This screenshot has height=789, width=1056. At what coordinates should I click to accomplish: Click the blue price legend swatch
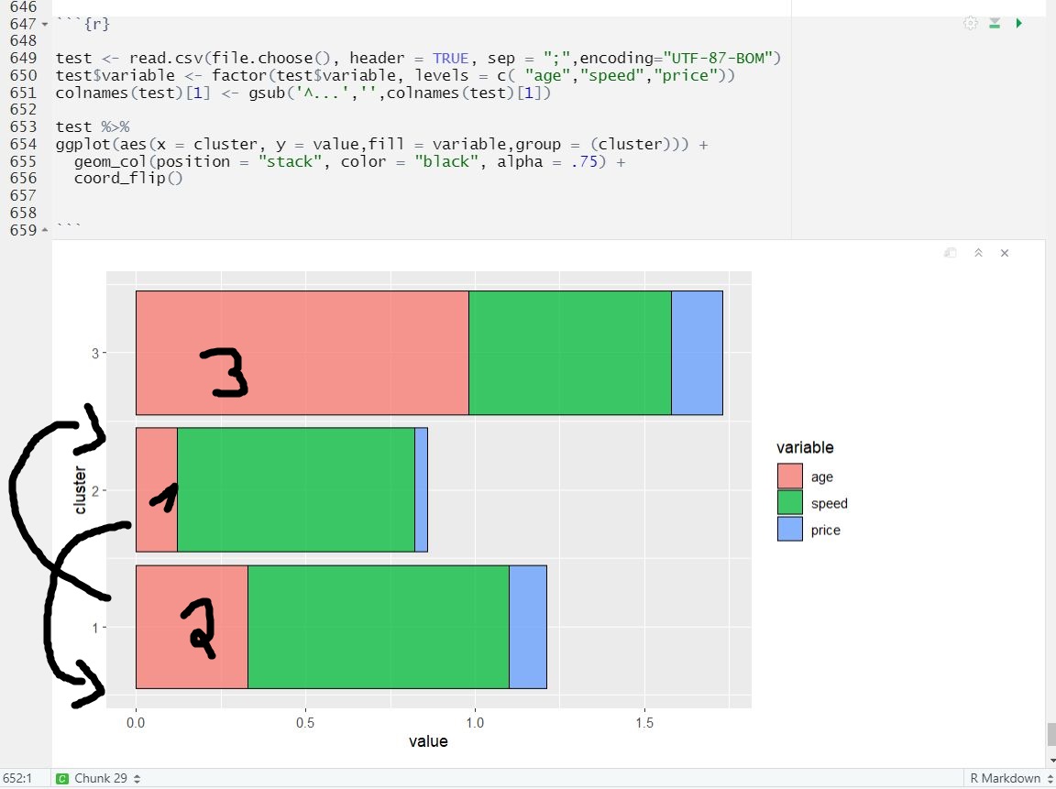click(x=790, y=529)
